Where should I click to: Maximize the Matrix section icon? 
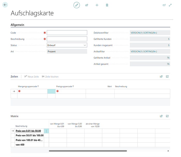click(x=167, y=116)
